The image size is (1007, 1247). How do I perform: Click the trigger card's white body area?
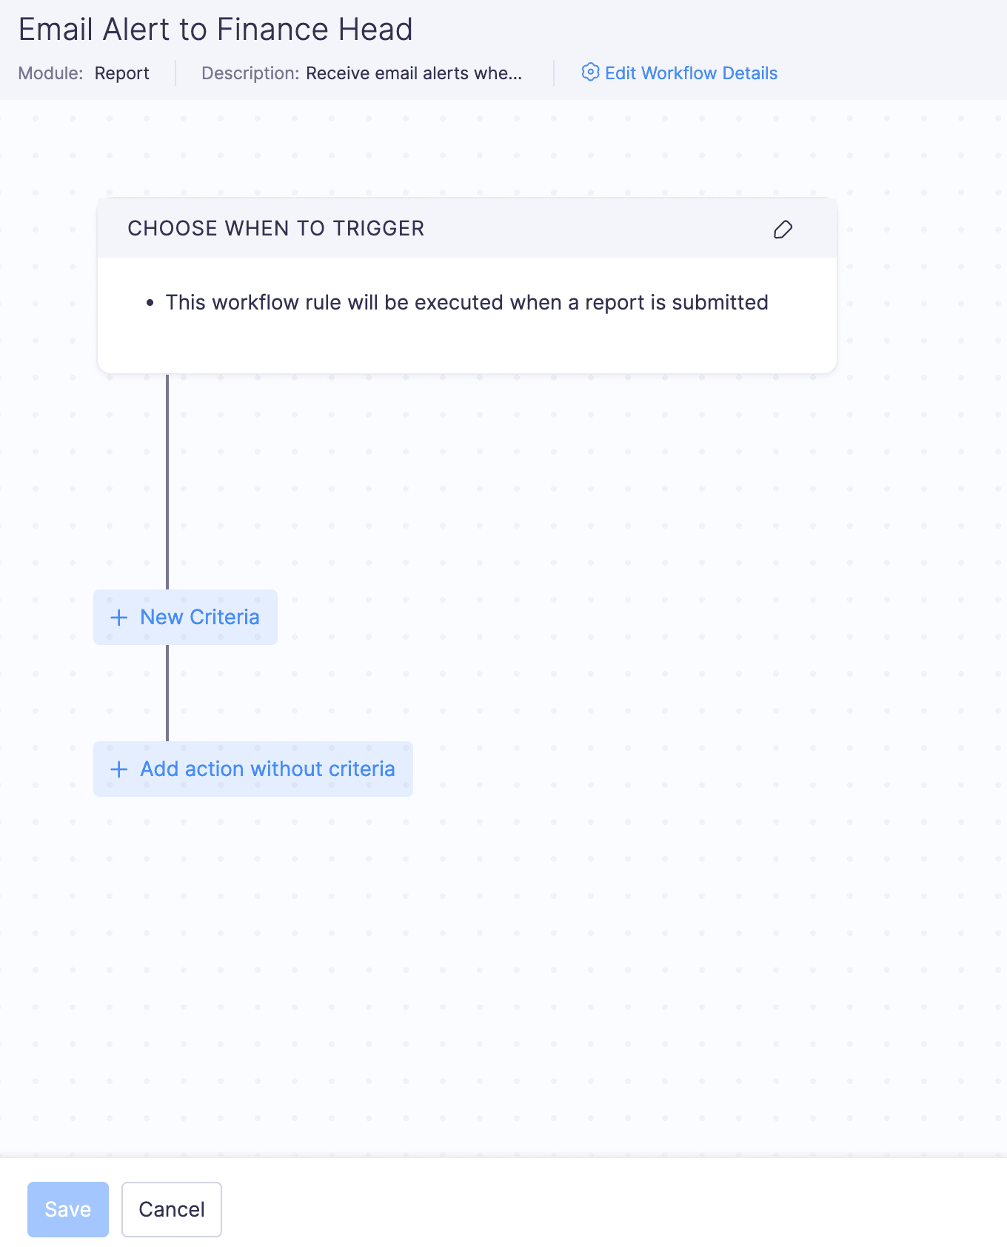[x=466, y=344]
